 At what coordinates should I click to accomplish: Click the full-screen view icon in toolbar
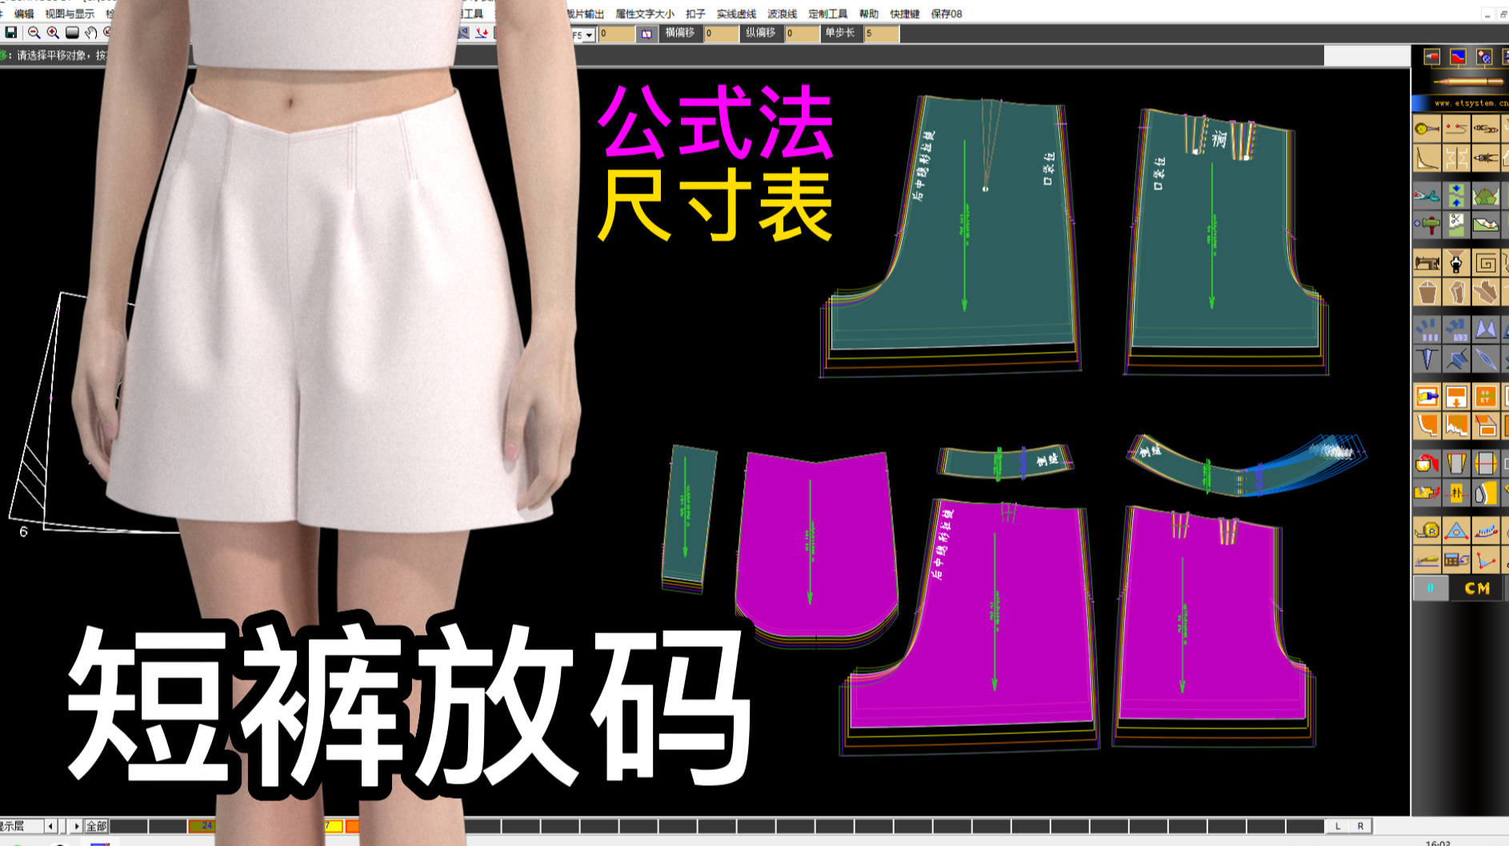point(72,33)
